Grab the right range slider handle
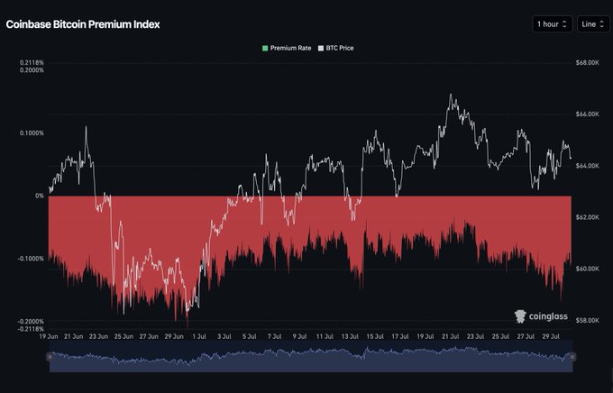This screenshot has width=613, height=393. tap(572, 357)
